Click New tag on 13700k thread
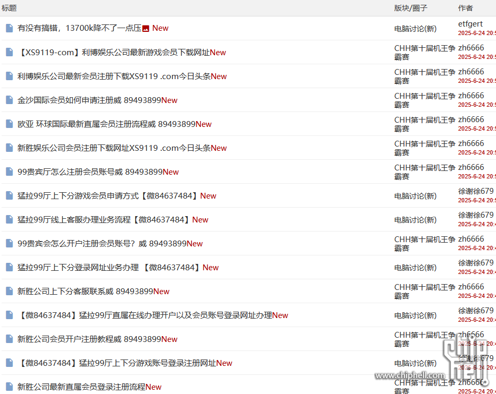496x394 pixels. (x=160, y=28)
